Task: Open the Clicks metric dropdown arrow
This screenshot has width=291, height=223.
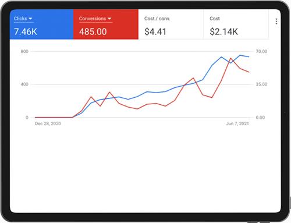Action: tap(30, 19)
